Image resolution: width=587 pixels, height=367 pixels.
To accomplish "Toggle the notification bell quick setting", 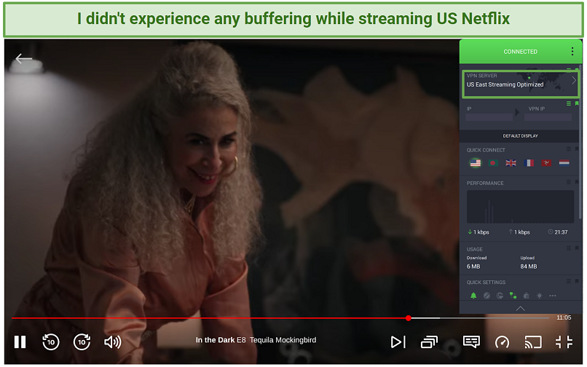I will coord(473,296).
